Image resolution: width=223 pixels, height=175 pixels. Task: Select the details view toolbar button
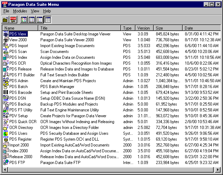click(x=48, y=20)
